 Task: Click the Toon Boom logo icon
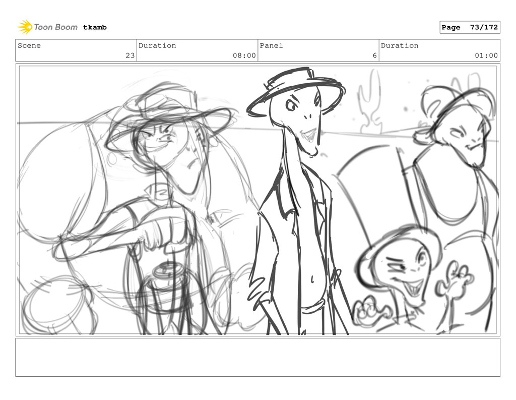[25, 27]
